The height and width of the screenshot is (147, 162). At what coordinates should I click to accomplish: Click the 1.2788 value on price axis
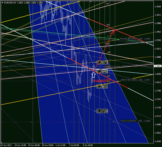158,91
